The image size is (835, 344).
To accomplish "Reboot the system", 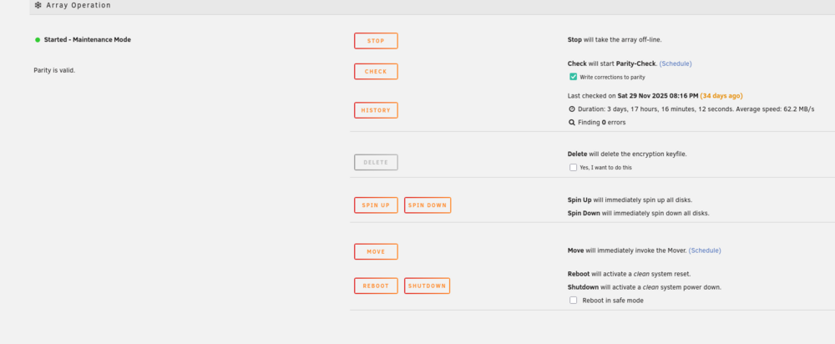I will coord(376,286).
